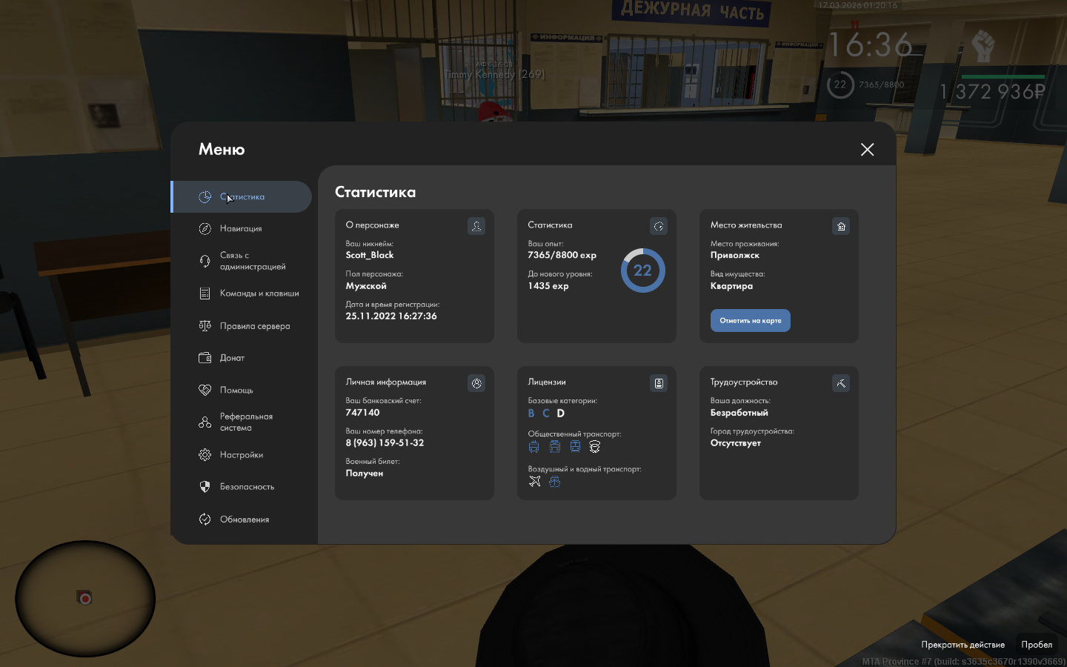Open Настройки from the sidebar
This screenshot has width=1067, height=667.
241,455
